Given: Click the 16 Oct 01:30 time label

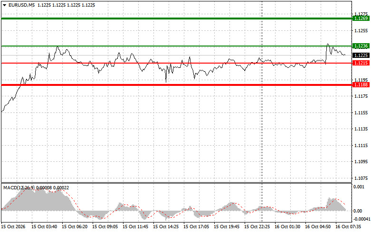Looking at the screenshot, I should click(x=287, y=227).
